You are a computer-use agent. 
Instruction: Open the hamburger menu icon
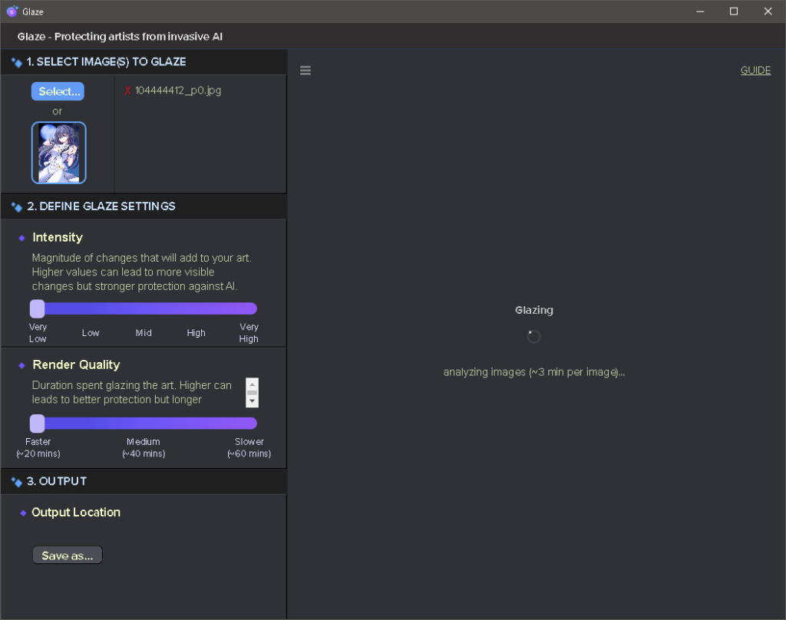(305, 70)
